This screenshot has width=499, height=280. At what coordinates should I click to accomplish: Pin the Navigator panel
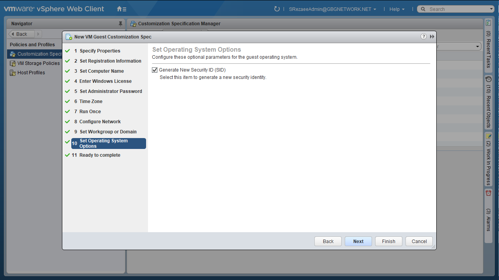pyautogui.click(x=120, y=24)
